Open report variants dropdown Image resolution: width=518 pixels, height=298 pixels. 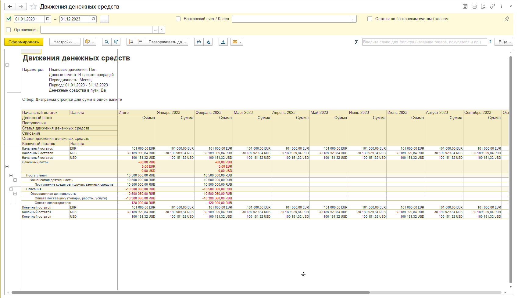pyautogui.click(x=90, y=42)
